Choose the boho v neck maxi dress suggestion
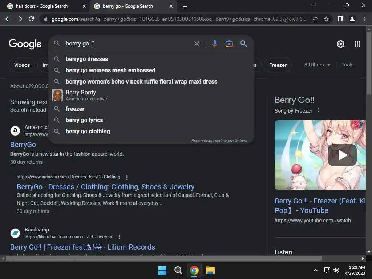The height and width of the screenshot is (279, 372). 151,82
